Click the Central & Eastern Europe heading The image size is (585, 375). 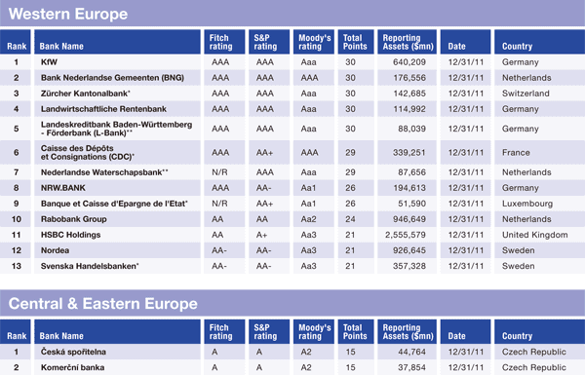(103, 304)
